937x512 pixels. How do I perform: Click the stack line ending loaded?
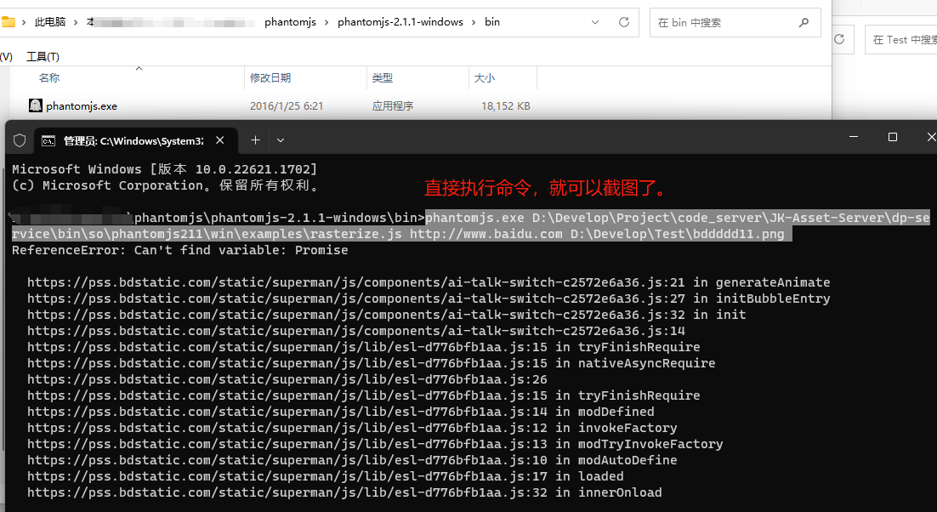coord(326,476)
